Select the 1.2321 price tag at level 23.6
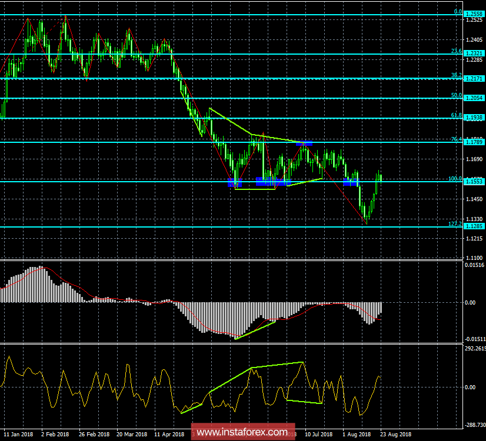Screen dimensions: 486x441 [475, 54]
